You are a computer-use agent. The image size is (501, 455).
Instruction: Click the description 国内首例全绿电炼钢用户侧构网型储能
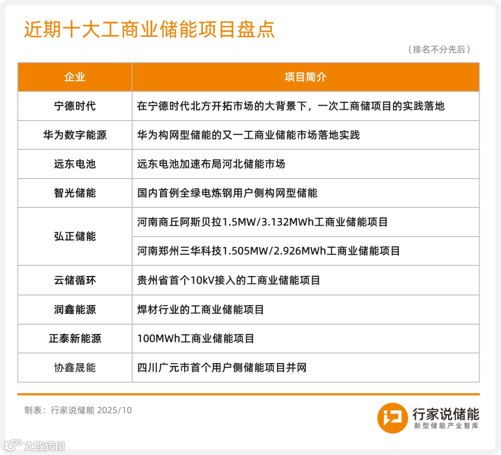tap(227, 193)
